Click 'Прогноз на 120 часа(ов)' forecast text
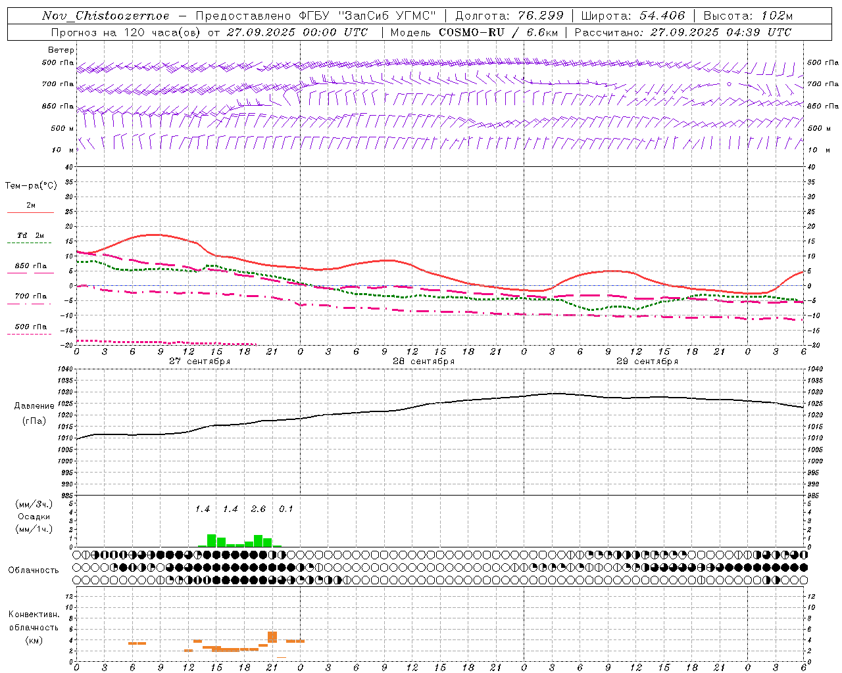 126,32
